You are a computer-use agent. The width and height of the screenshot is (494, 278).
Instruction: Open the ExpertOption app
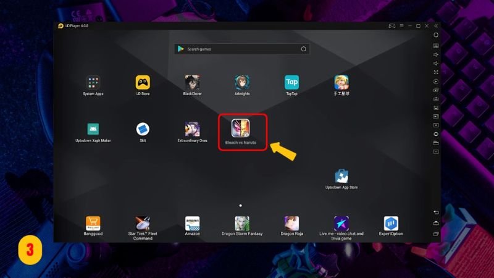(x=391, y=223)
